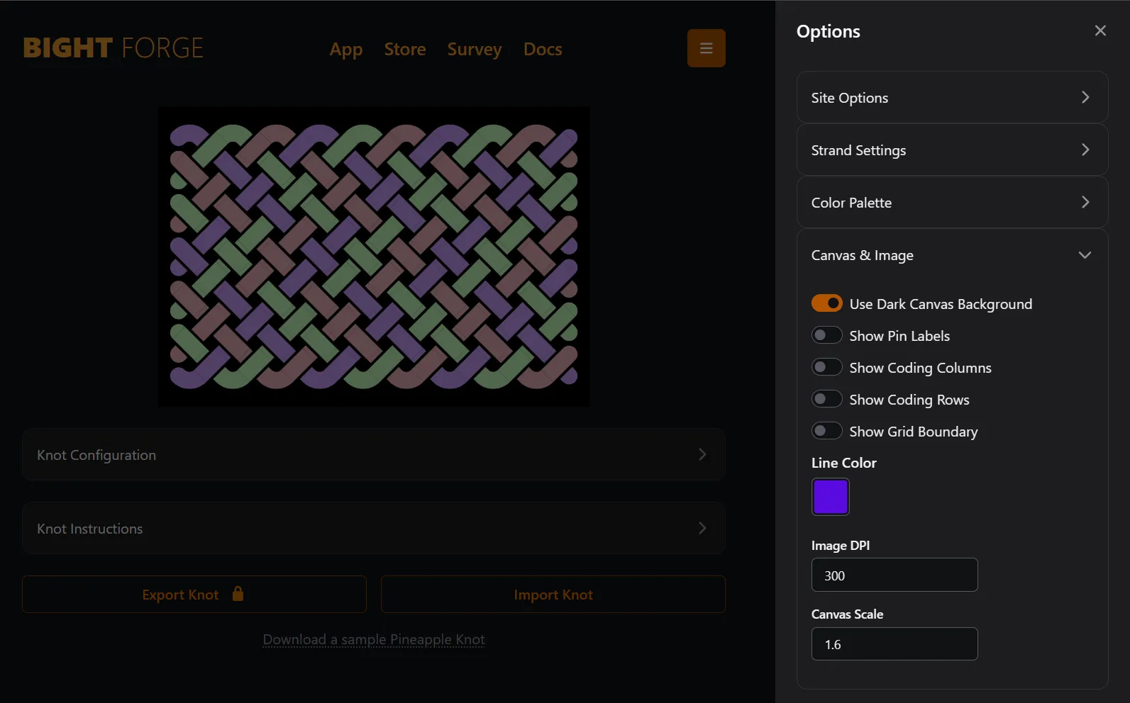Download a sample Pineapple Knot link
Image resolution: width=1130 pixels, height=703 pixels.
tap(374, 639)
